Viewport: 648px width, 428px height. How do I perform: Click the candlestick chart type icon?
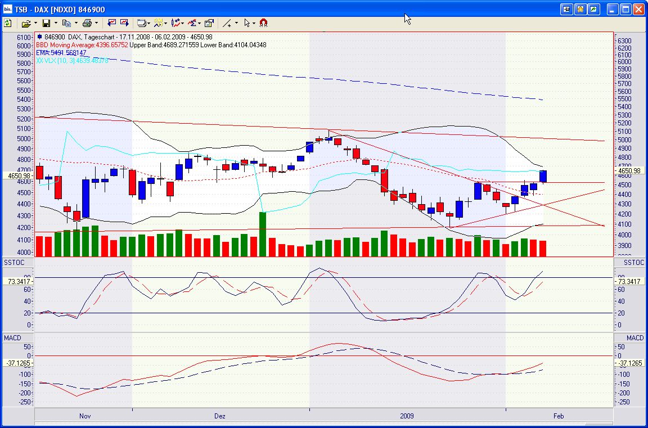tap(176, 23)
